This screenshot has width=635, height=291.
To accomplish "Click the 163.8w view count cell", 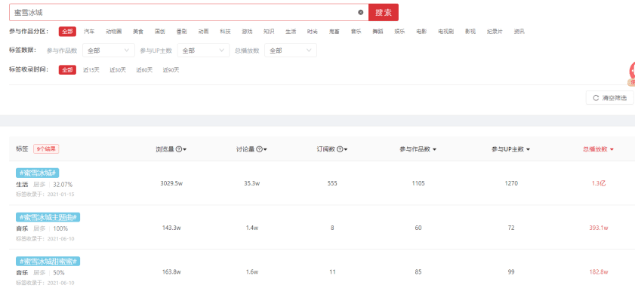I will [171, 272].
